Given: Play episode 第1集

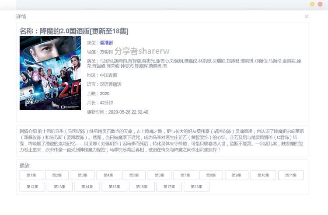Looking at the screenshot, I should pyautogui.click(x=31, y=175).
